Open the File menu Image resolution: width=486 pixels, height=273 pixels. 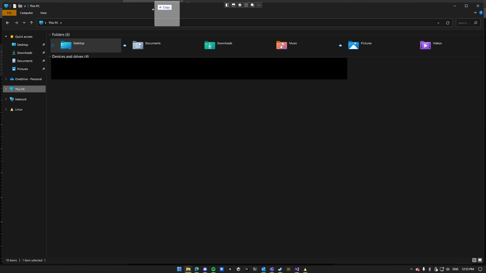point(9,13)
